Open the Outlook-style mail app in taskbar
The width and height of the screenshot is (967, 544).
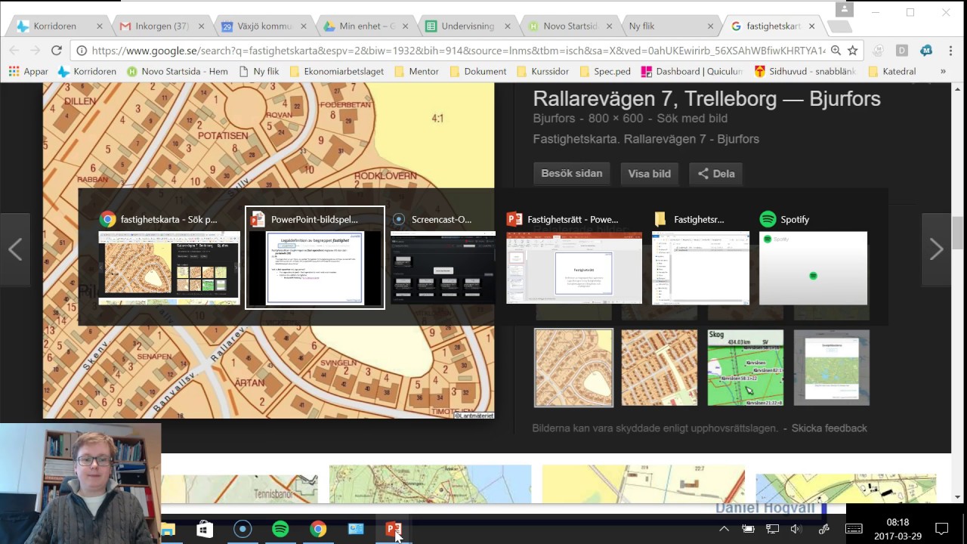coord(356,529)
